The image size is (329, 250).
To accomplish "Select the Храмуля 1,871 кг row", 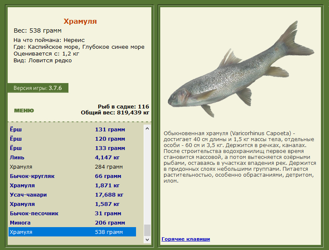I will pyautogui.click(x=72, y=185).
